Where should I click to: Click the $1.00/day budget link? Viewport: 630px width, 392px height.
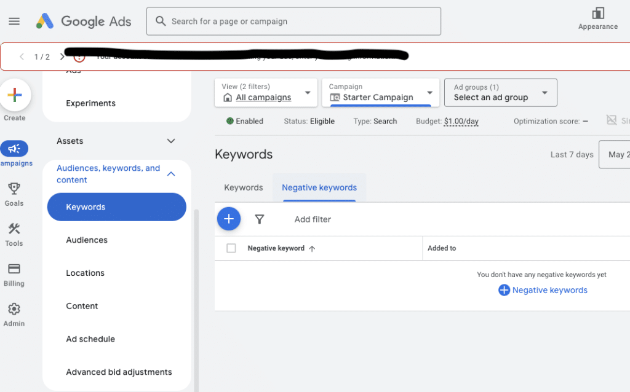(x=461, y=121)
